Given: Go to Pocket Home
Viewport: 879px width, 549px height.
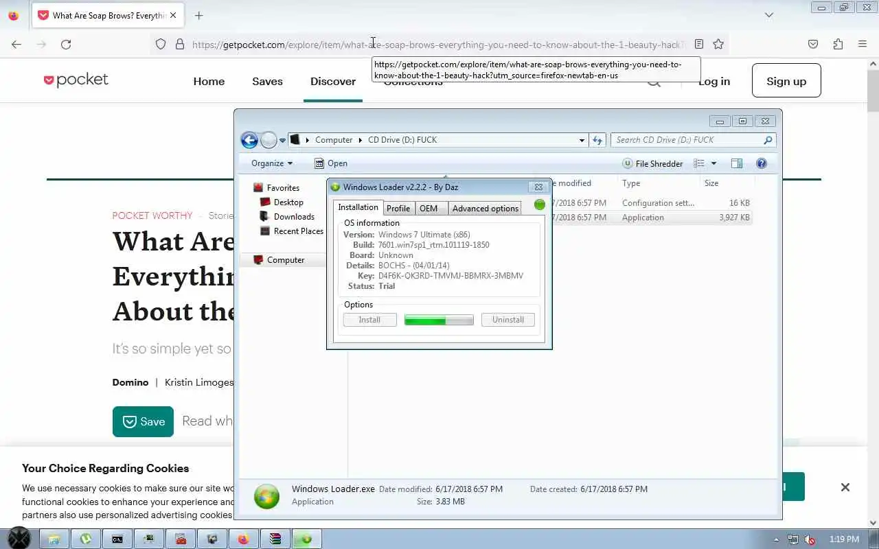Looking at the screenshot, I should tap(209, 81).
